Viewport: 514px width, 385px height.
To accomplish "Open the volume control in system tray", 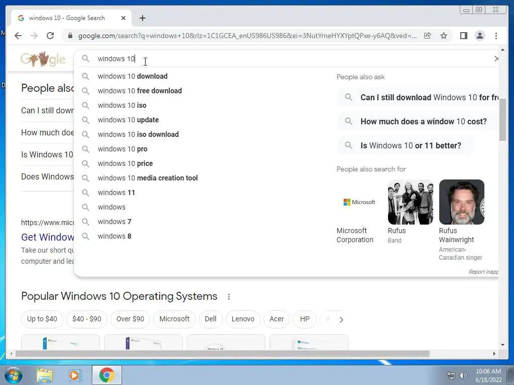I will (463, 375).
